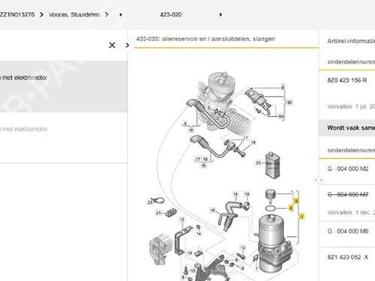Click callout 19 above the hose clamp ring
Screen dimensions: 375x281
click(247, 194)
